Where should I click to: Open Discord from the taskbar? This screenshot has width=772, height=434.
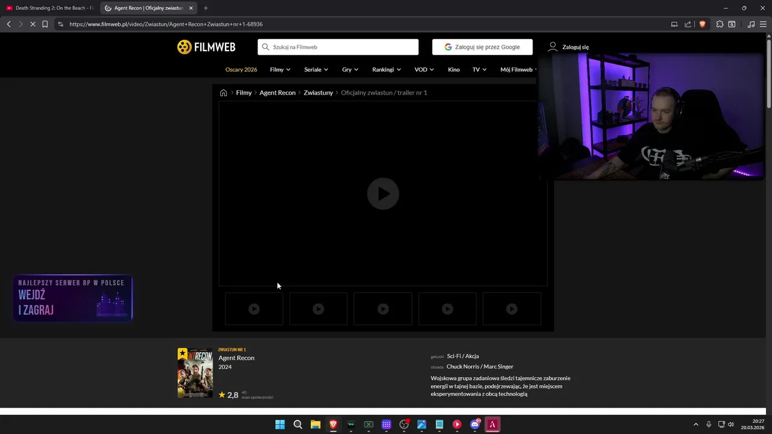pyautogui.click(x=475, y=424)
